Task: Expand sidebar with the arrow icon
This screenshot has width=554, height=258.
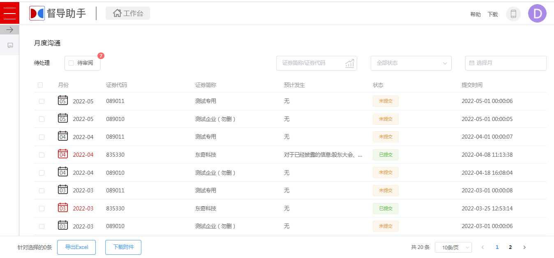Action: 9,30
